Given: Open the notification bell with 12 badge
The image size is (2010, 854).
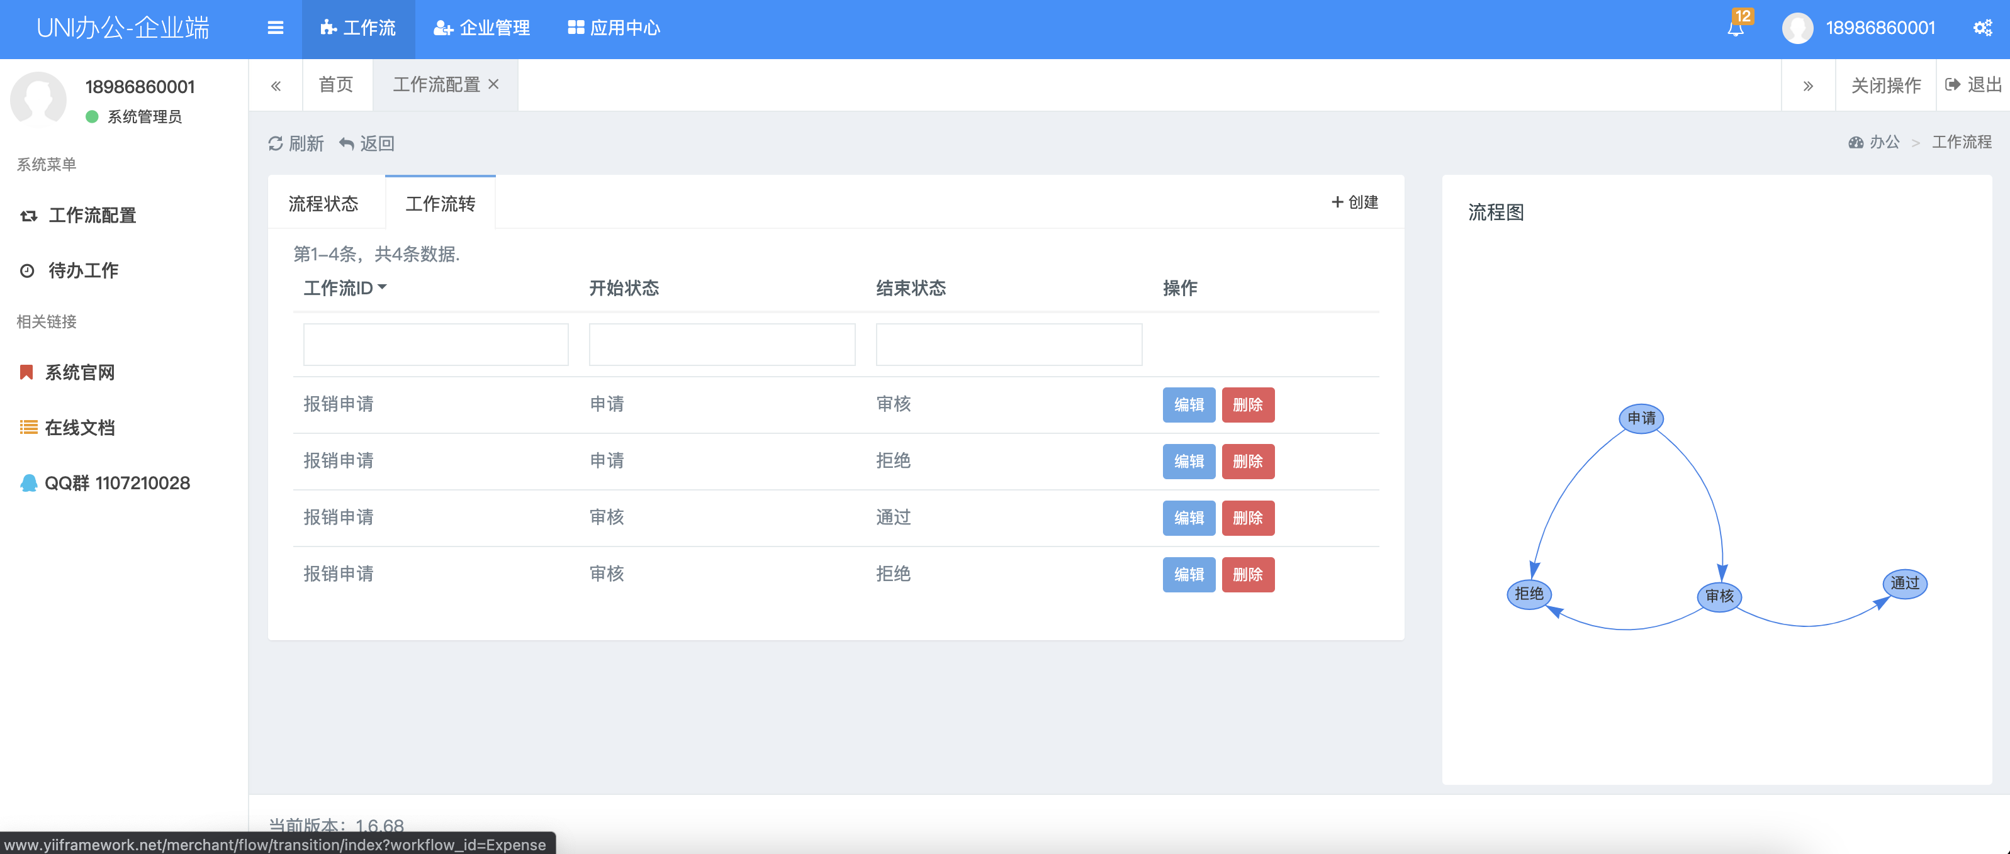Looking at the screenshot, I should (x=1736, y=28).
